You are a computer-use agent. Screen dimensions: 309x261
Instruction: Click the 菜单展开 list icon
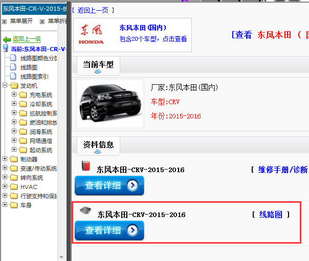point(4,21)
